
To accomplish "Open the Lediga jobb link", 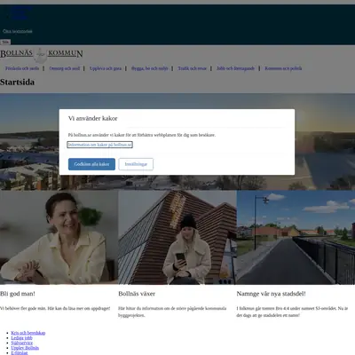I will click(x=21, y=338).
